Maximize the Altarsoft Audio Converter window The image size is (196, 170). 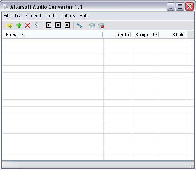coord(180,6)
